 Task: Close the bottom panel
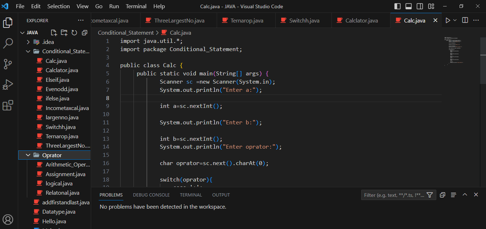click(476, 195)
